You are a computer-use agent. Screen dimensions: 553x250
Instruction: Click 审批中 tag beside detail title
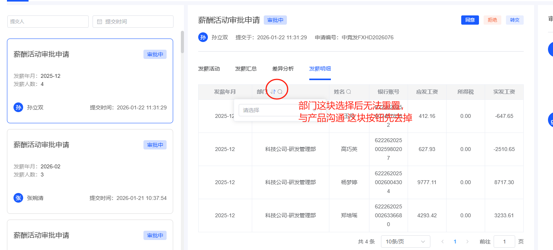[x=275, y=20]
